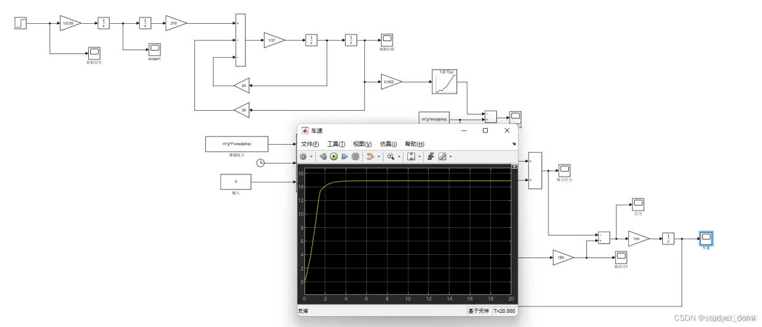
Task: Select the 1/2.05 gain block
Action: 70,23
